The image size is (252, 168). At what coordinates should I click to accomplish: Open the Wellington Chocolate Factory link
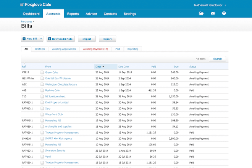[61, 84]
